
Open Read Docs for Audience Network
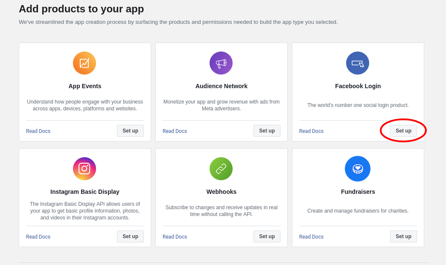point(175,131)
